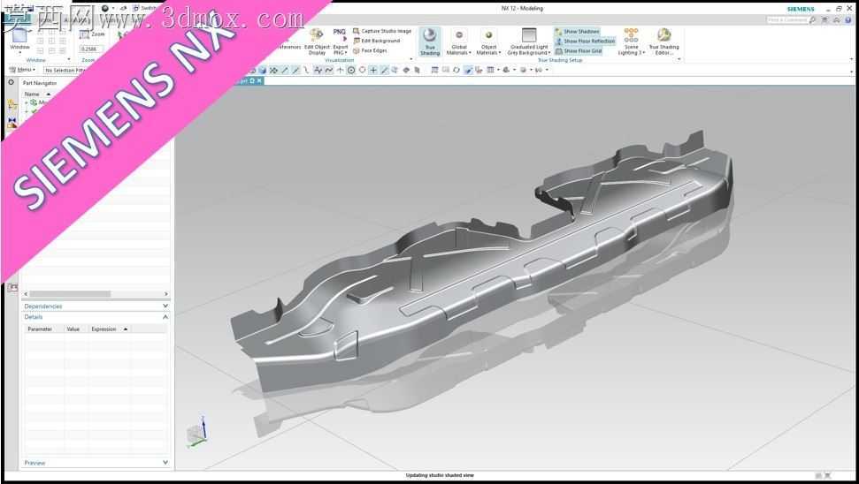Toggle Show Floor Grid option
859x484 pixels.
tap(579, 51)
